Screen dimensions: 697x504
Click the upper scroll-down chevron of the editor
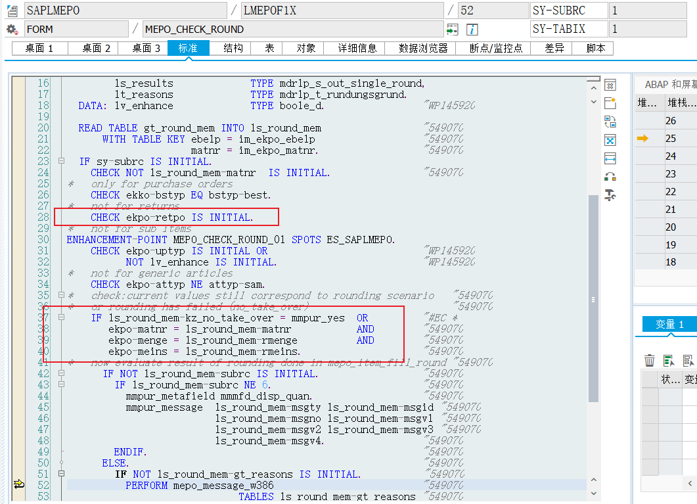[593, 102]
